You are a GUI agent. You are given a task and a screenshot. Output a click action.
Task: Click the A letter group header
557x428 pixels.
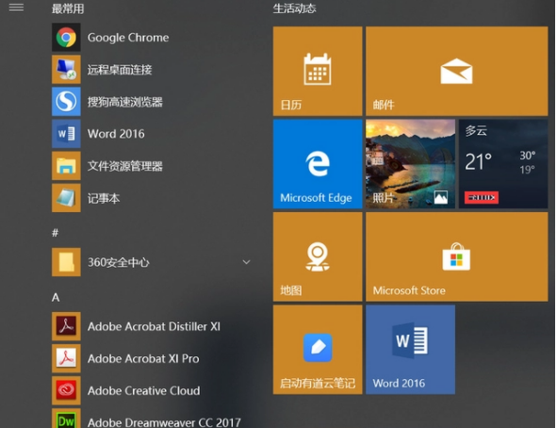[x=56, y=297]
